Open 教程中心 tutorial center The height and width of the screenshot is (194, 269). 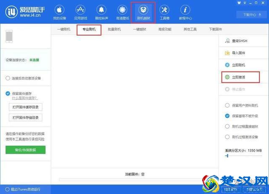coord(185,13)
